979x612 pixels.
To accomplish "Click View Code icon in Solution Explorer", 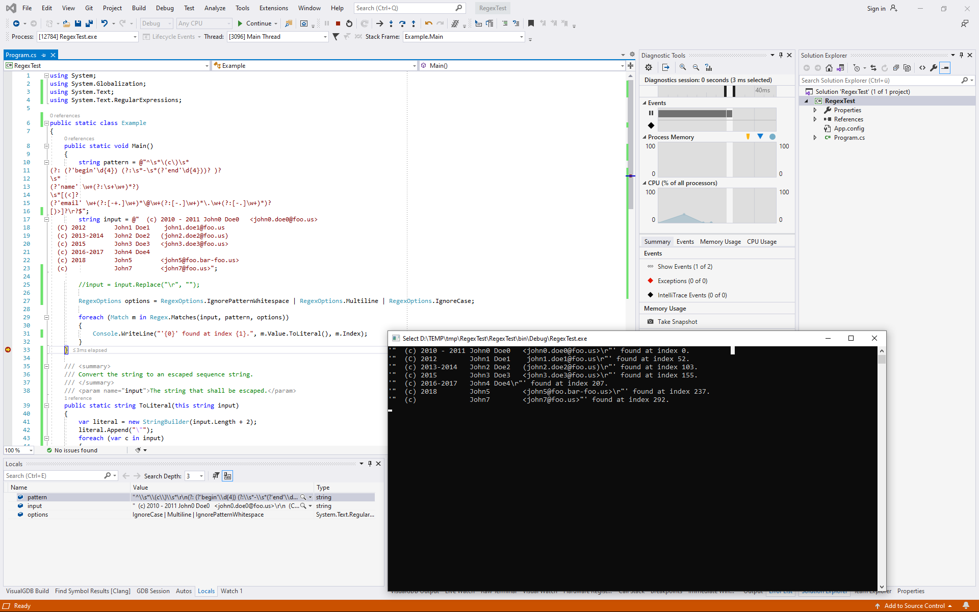I will pyautogui.click(x=922, y=68).
